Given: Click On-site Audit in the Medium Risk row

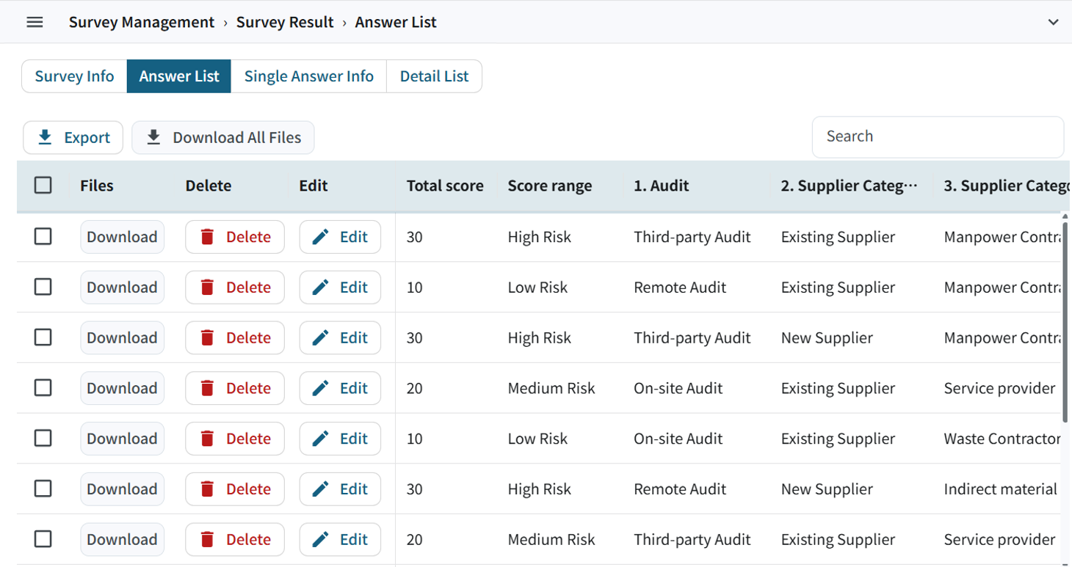Looking at the screenshot, I should click(x=678, y=388).
